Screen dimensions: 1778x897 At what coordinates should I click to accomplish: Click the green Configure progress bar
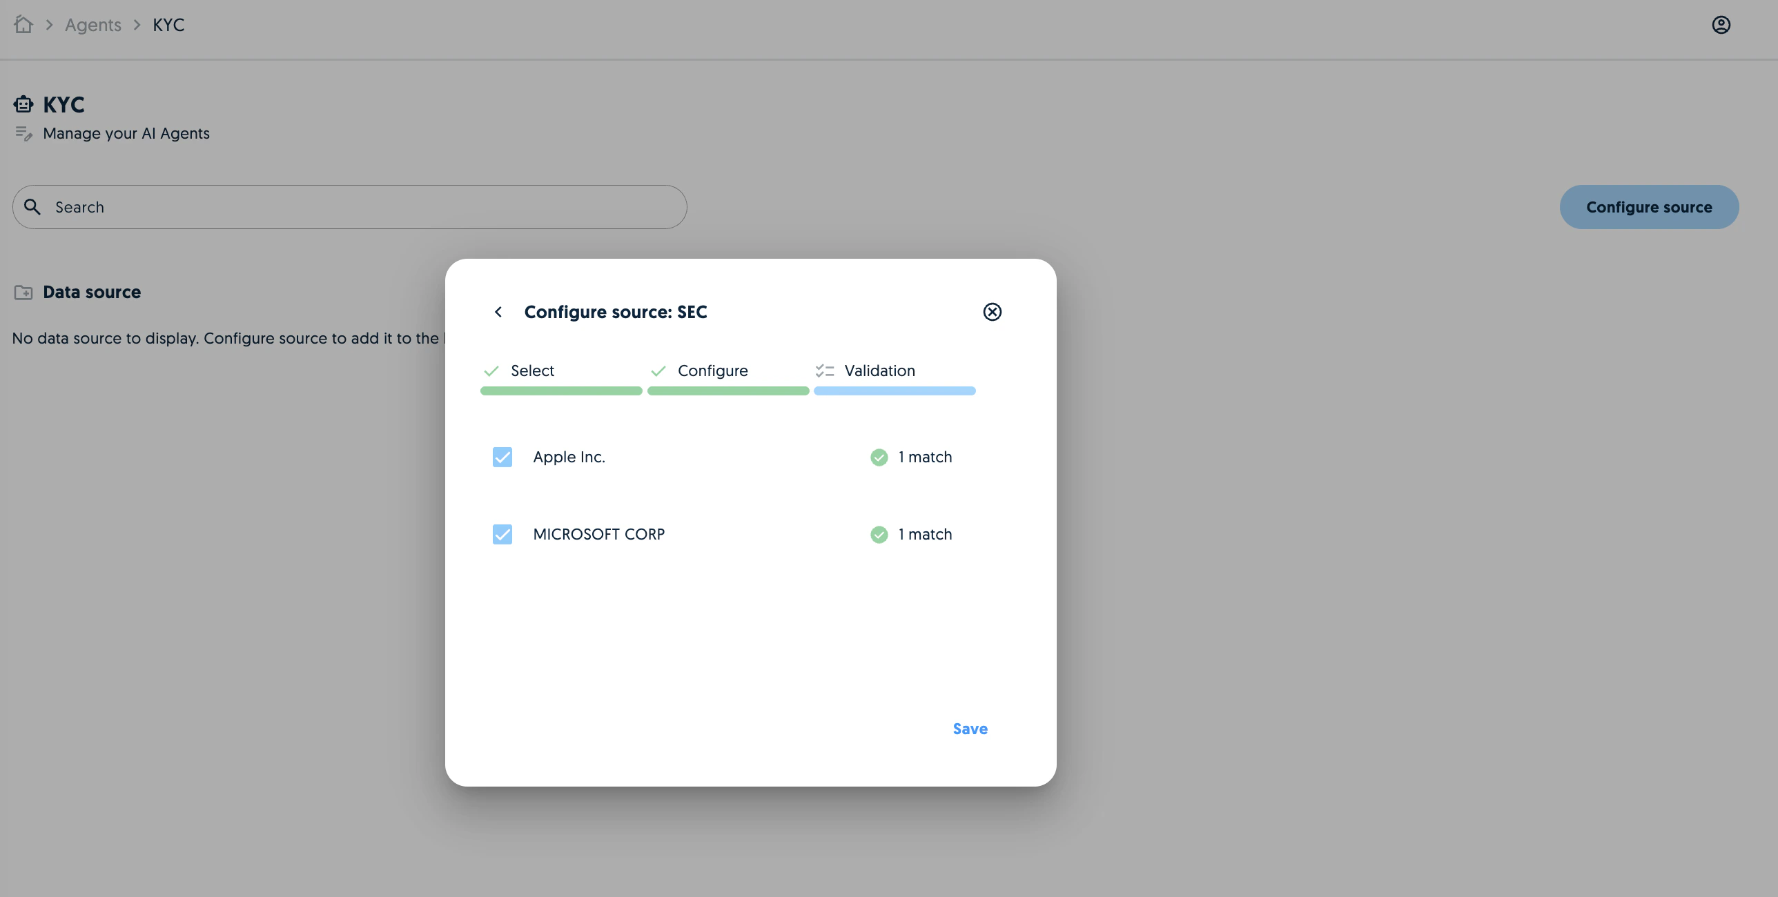coord(728,391)
